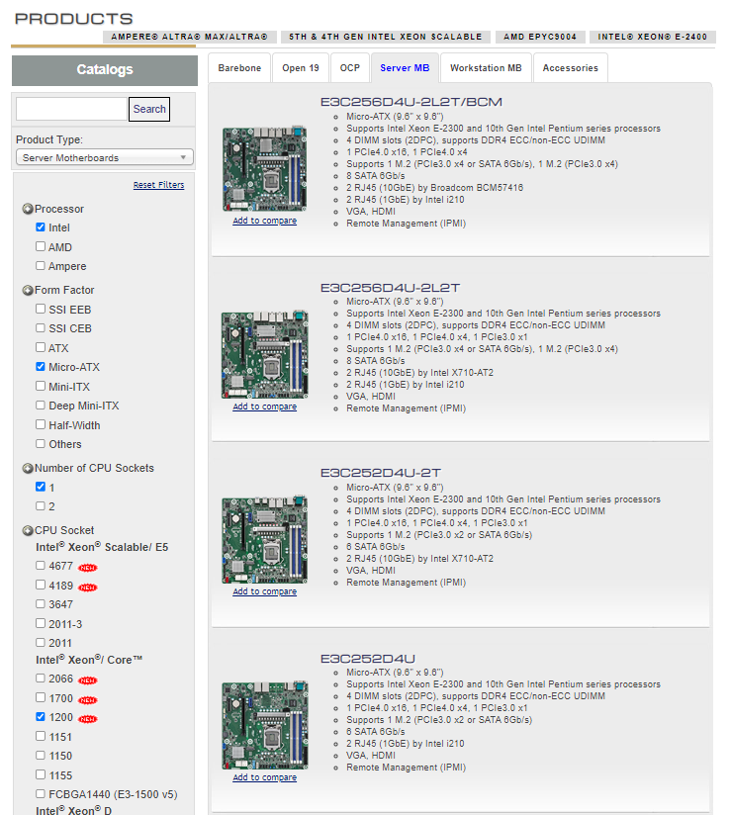Check the 1151 socket filter
The height and width of the screenshot is (815, 730).
(41, 736)
